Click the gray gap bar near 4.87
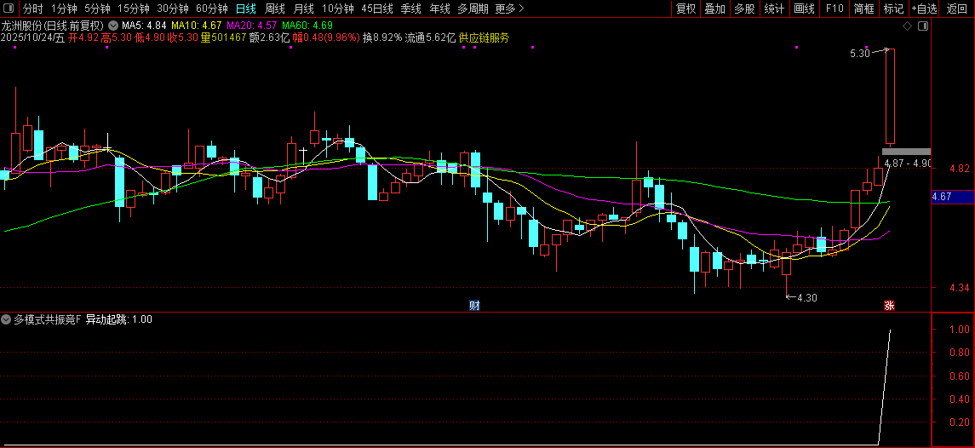 (x=907, y=152)
